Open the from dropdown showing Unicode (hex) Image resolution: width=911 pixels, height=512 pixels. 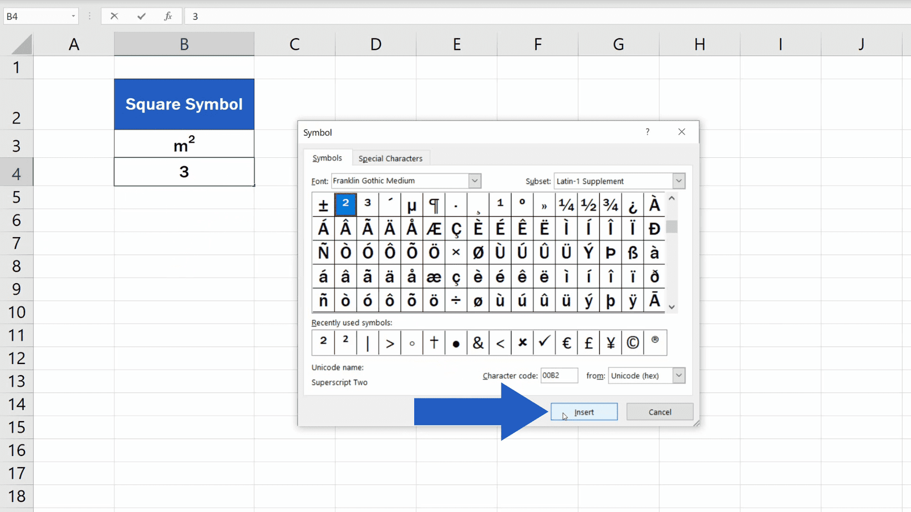coord(678,375)
